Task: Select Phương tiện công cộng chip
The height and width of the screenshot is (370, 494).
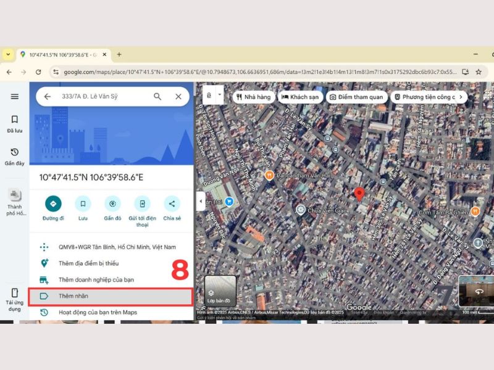Action: (424, 97)
